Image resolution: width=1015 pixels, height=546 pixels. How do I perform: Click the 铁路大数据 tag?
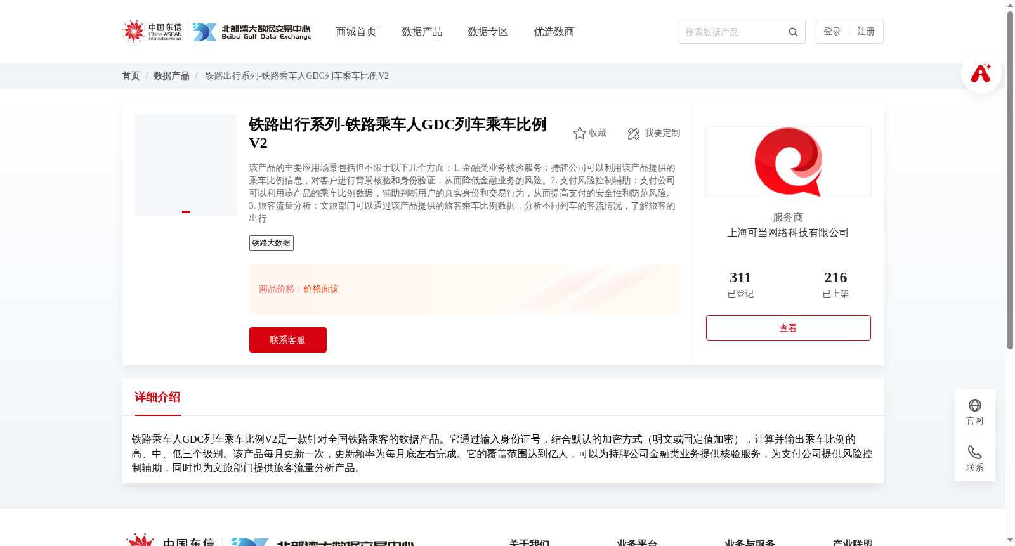pyautogui.click(x=272, y=243)
